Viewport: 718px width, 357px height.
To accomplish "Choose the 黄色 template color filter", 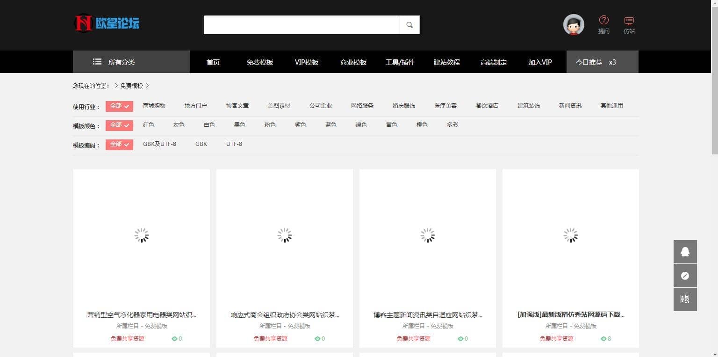I will (x=392, y=125).
